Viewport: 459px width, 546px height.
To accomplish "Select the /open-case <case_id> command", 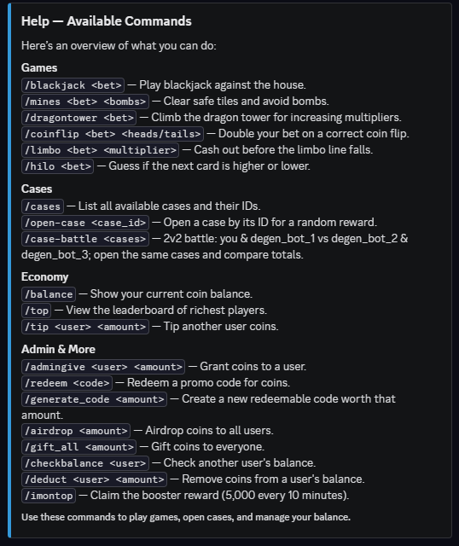I will pos(85,223).
